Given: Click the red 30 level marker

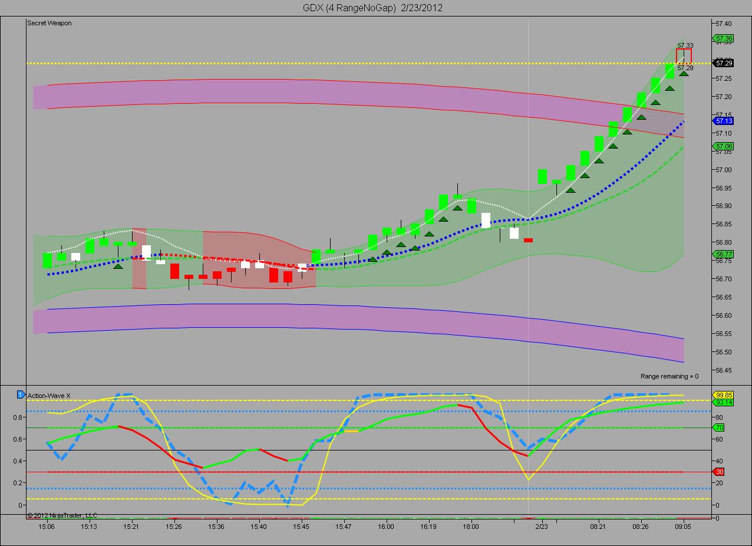Looking at the screenshot, I should click(720, 472).
